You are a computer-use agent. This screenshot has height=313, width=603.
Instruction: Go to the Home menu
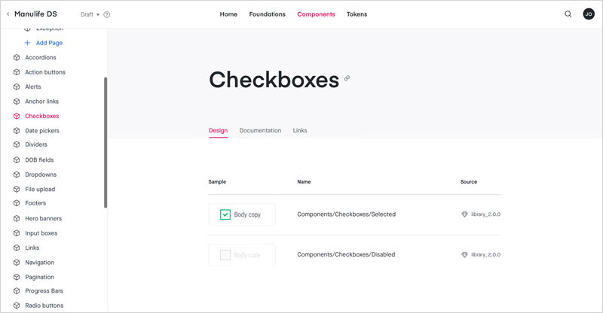tap(228, 14)
